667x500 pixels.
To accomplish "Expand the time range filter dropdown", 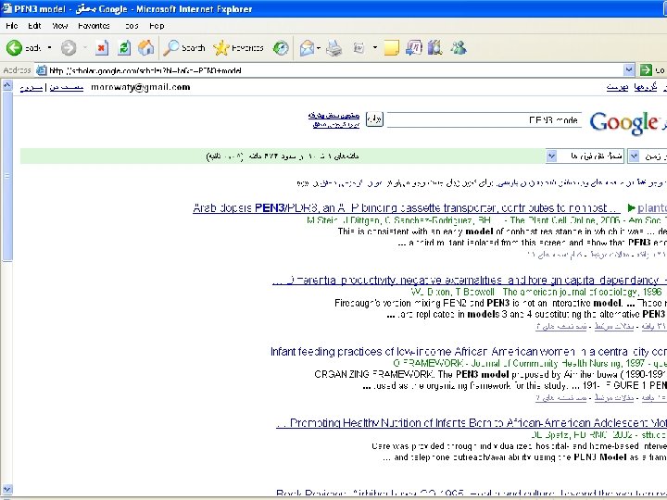I will pos(634,156).
